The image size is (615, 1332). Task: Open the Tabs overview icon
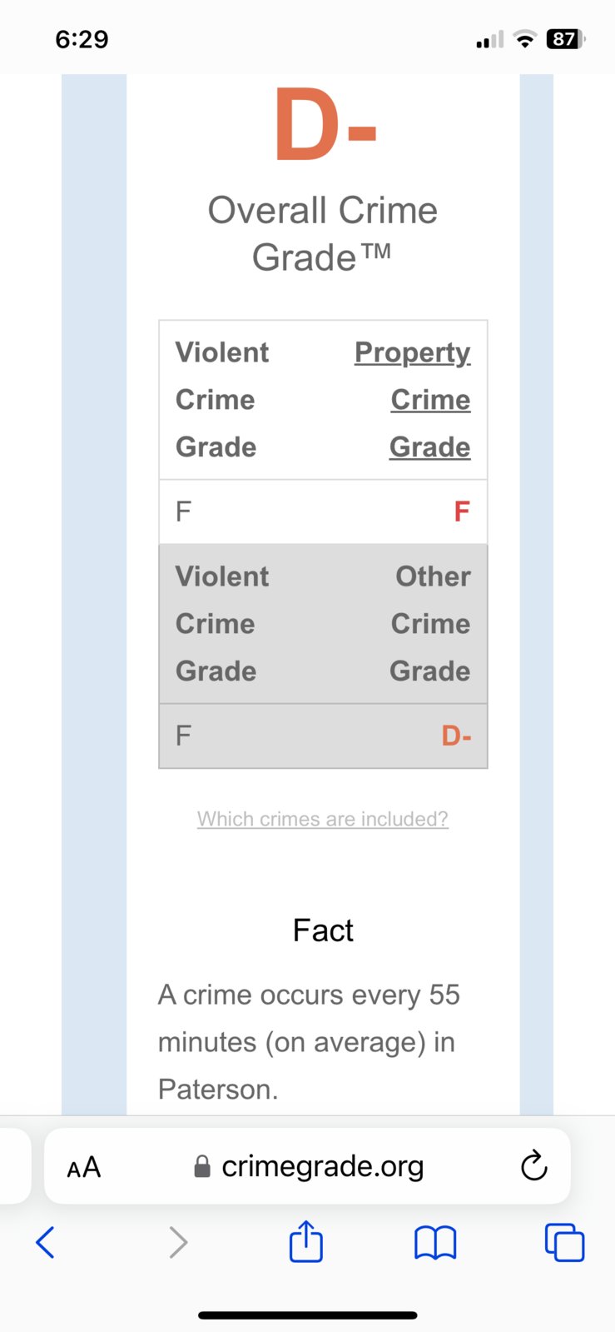tap(564, 1242)
